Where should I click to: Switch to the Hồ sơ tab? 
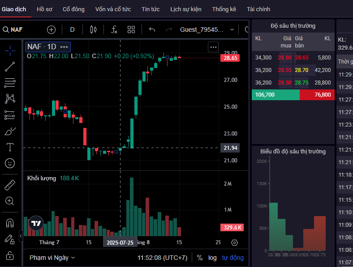44,9
